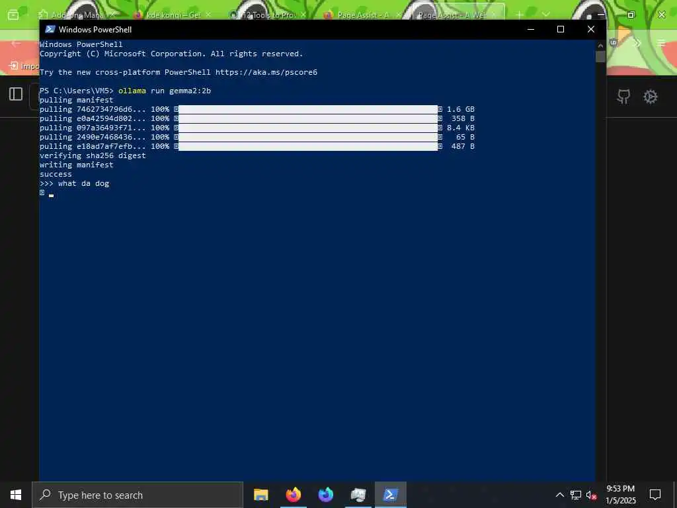Close the Windows PowerShell window
This screenshot has width=677, height=508.
pyautogui.click(x=591, y=29)
